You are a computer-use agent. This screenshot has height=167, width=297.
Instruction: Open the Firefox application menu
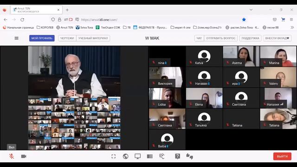click(x=291, y=19)
